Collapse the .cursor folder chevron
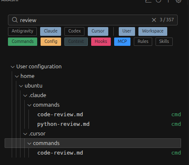This screenshot has height=165, width=189. coord(25,134)
